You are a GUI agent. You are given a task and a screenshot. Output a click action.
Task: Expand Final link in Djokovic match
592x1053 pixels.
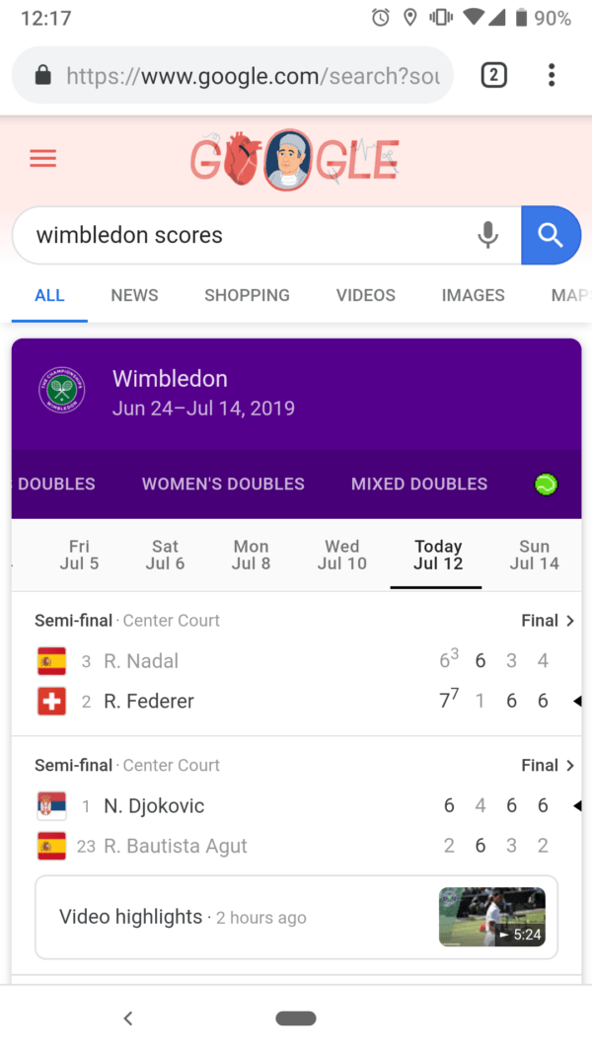tap(548, 765)
